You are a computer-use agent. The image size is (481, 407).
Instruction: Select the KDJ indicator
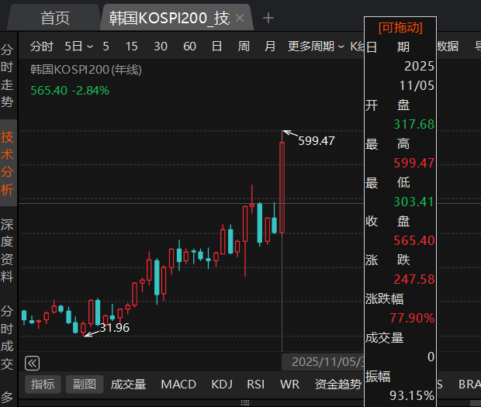coord(222,385)
